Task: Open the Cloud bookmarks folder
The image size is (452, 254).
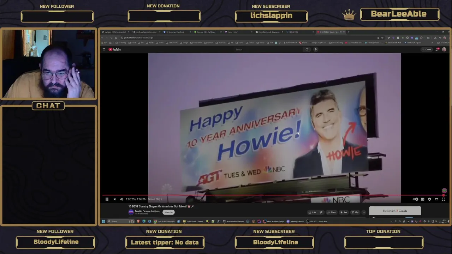Action: coord(132,43)
